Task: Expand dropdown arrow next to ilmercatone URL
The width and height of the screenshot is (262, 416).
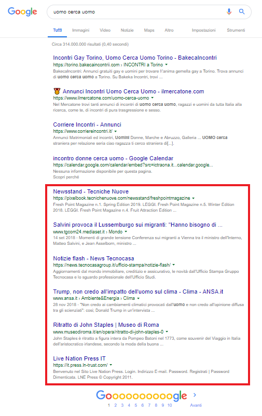Action: click(x=153, y=98)
